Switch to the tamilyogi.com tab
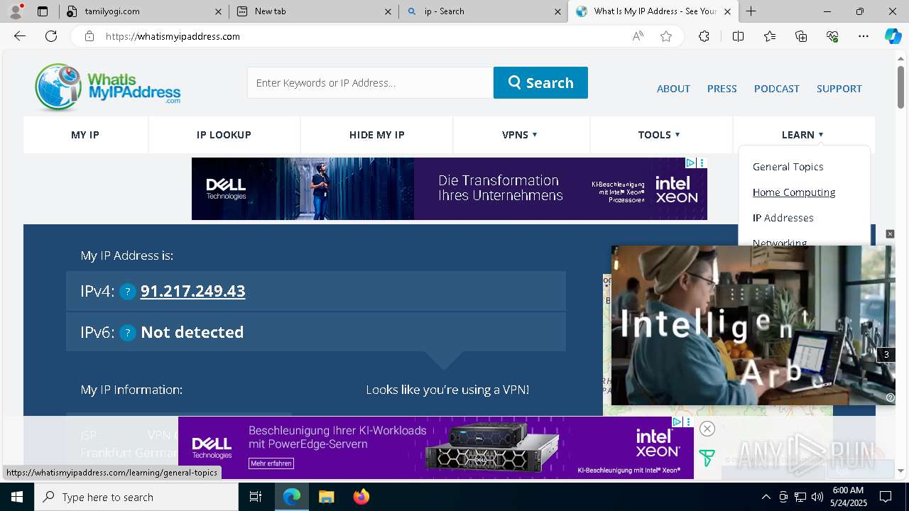The width and height of the screenshot is (909, 511). tap(142, 11)
